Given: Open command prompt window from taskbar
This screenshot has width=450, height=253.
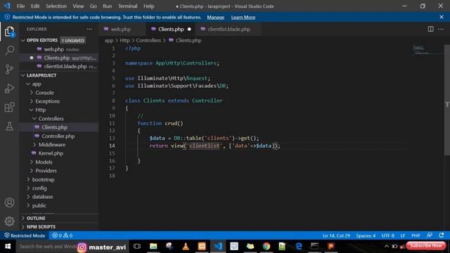Looking at the screenshot, I should (x=314, y=246).
